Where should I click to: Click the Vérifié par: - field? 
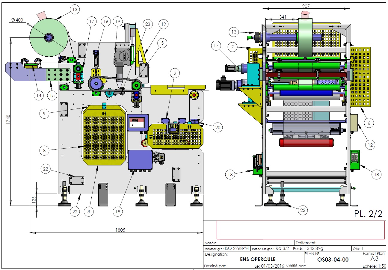tap(297, 266)
